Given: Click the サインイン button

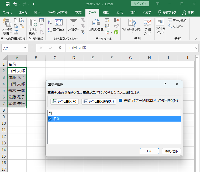Looking at the screenshot, I should click(140, 4).
